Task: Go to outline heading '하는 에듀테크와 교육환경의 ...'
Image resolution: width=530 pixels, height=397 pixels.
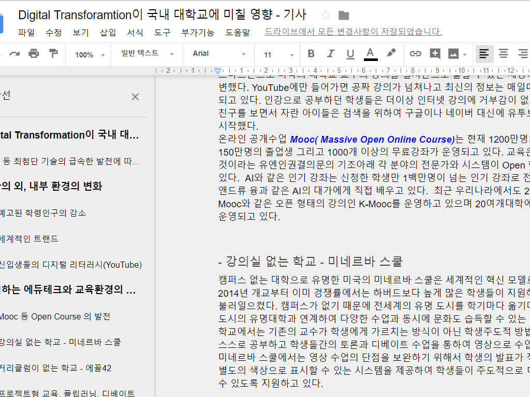Action: click(x=68, y=289)
